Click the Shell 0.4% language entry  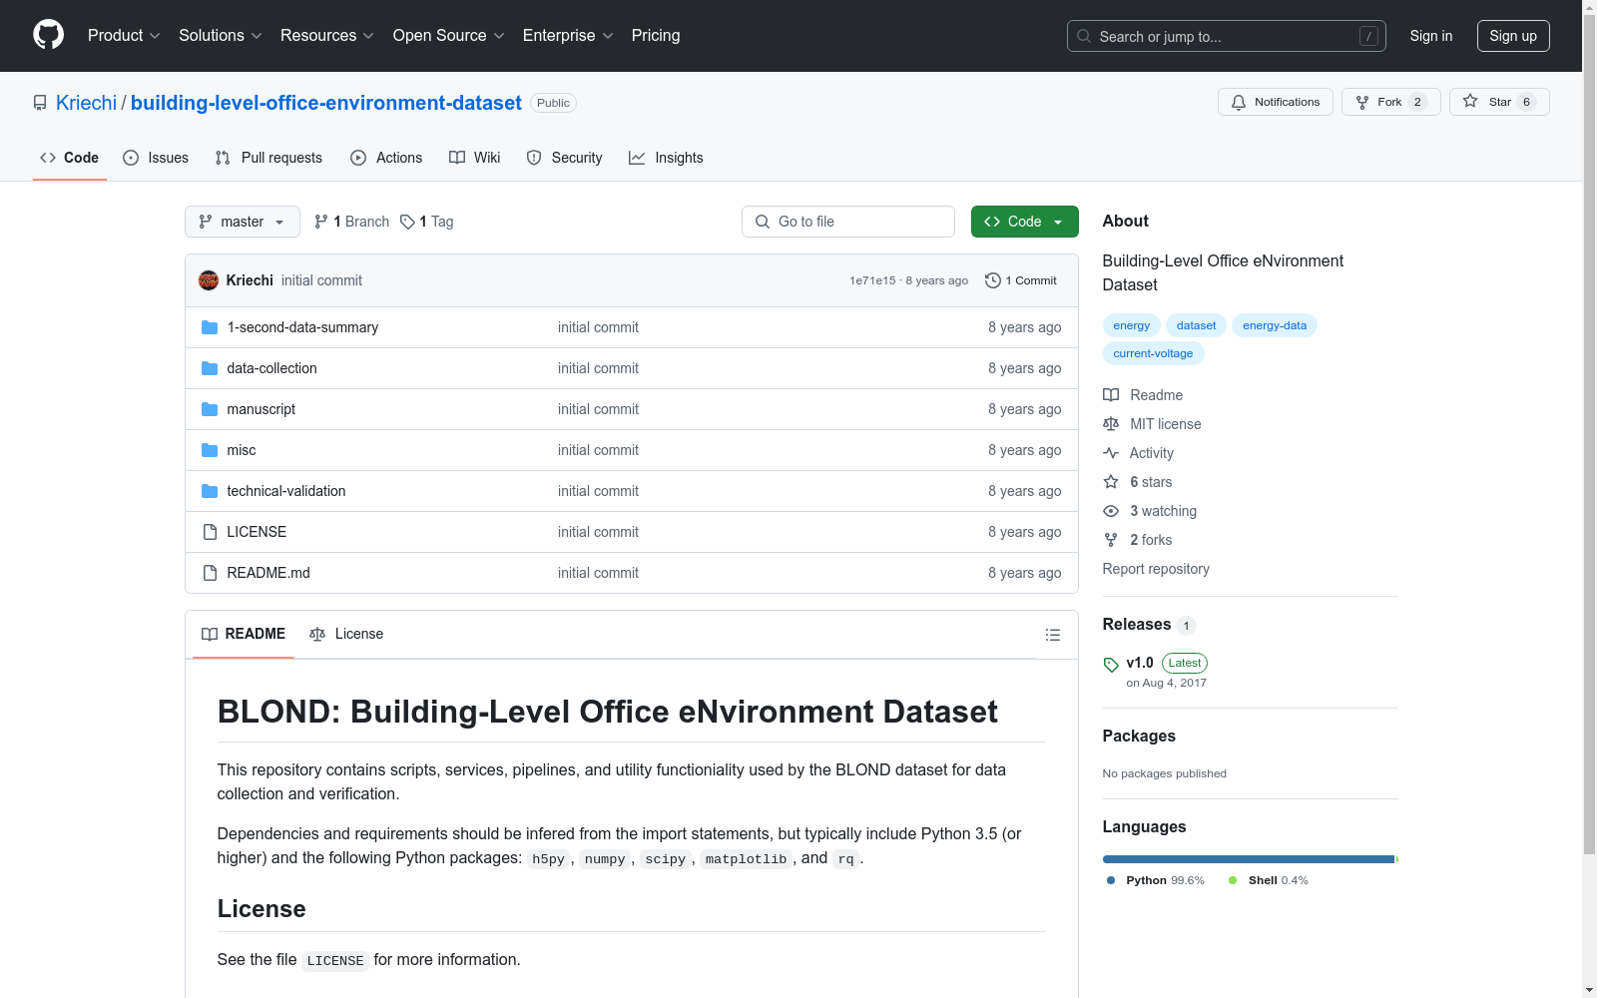pos(1268,880)
